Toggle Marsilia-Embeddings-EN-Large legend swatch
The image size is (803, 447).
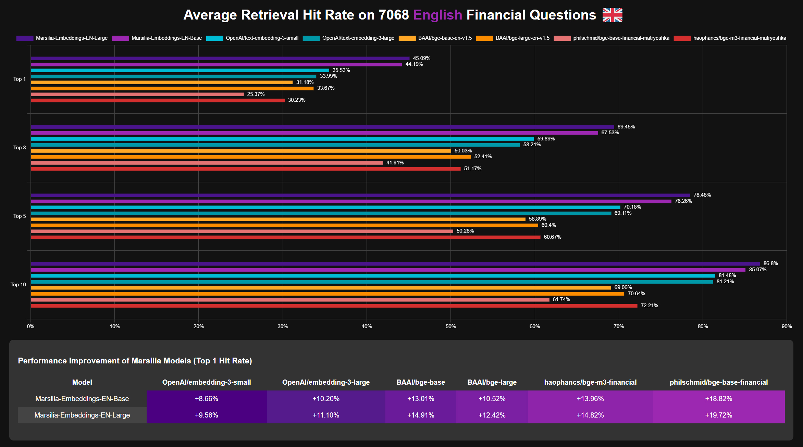tap(25, 38)
